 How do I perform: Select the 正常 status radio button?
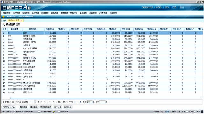pyautogui.click(x=180, y=111)
